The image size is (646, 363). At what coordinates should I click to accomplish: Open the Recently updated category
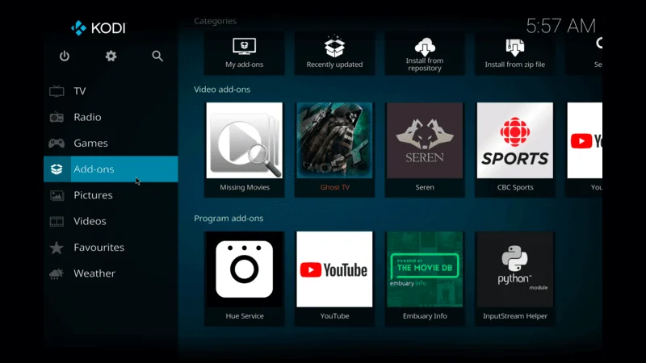(334, 53)
